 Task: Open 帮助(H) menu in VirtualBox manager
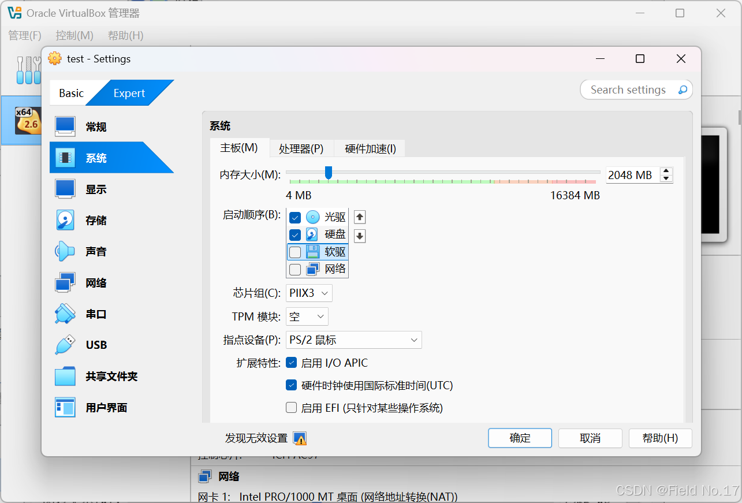[125, 35]
